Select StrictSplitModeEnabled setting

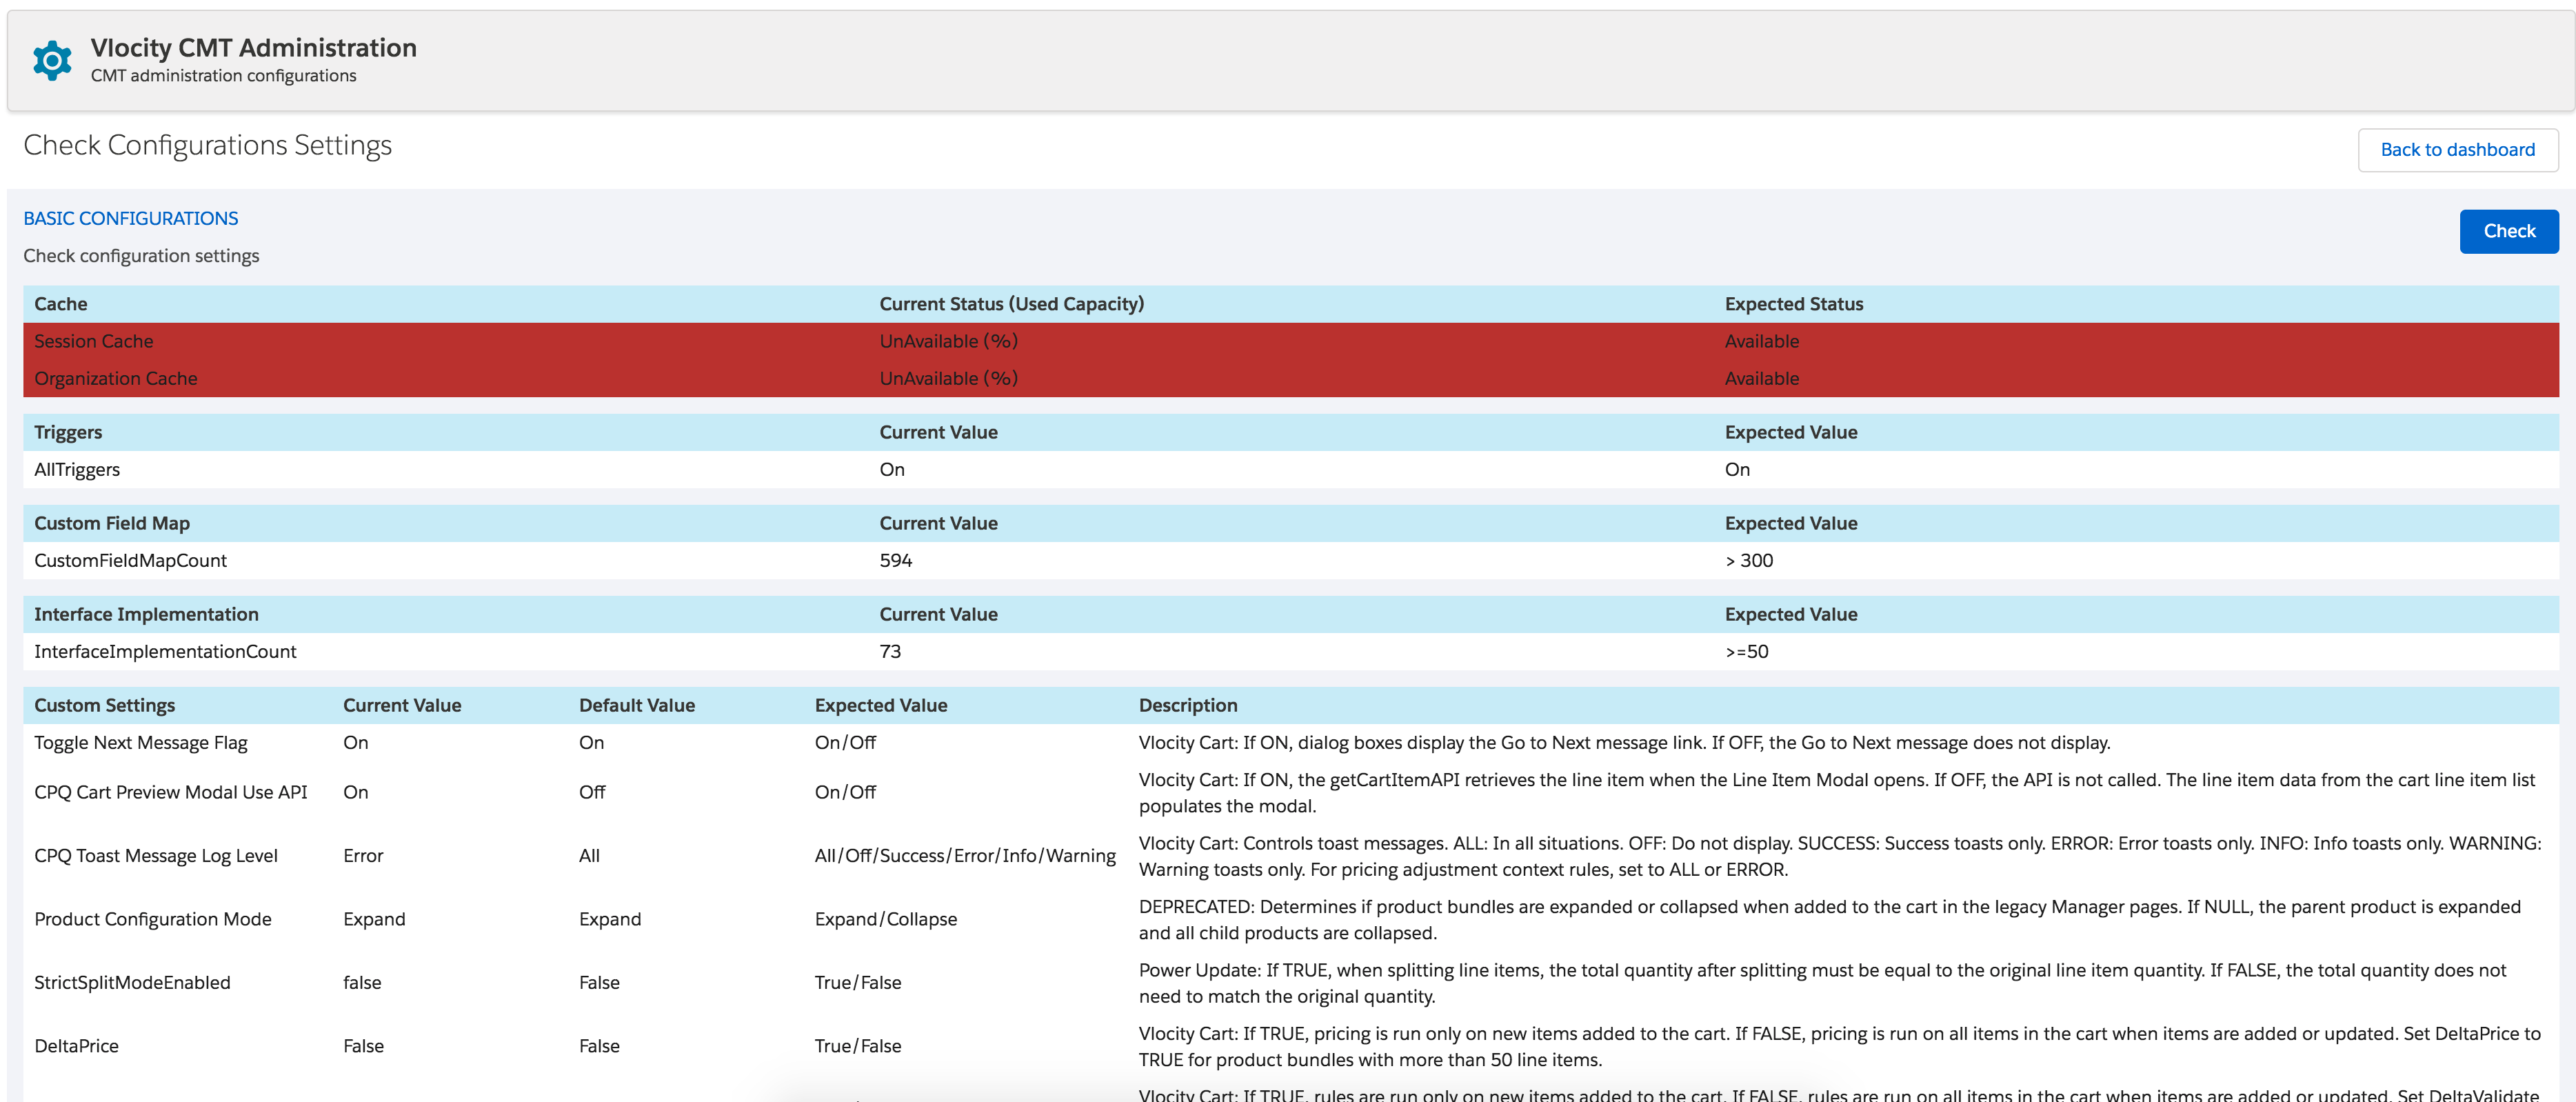(132, 982)
